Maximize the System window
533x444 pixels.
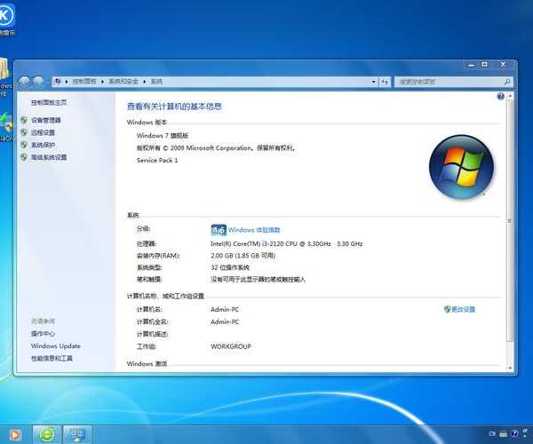coord(484,65)
